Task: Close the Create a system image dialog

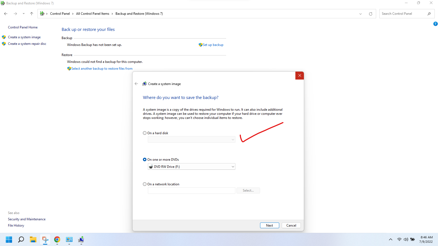Action: (299, 76)
